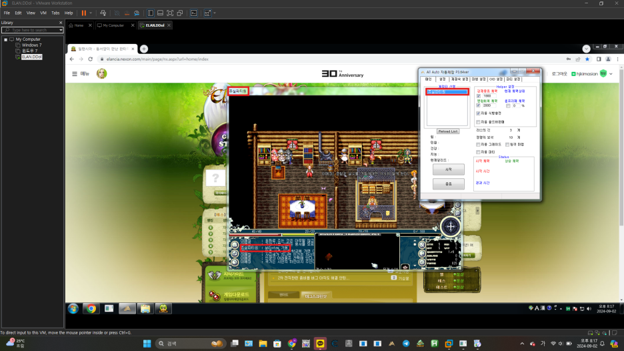The width and height of the screenshot is (624, 351).
Task: Click the character avatar on the site header
Action: (101, 73)
